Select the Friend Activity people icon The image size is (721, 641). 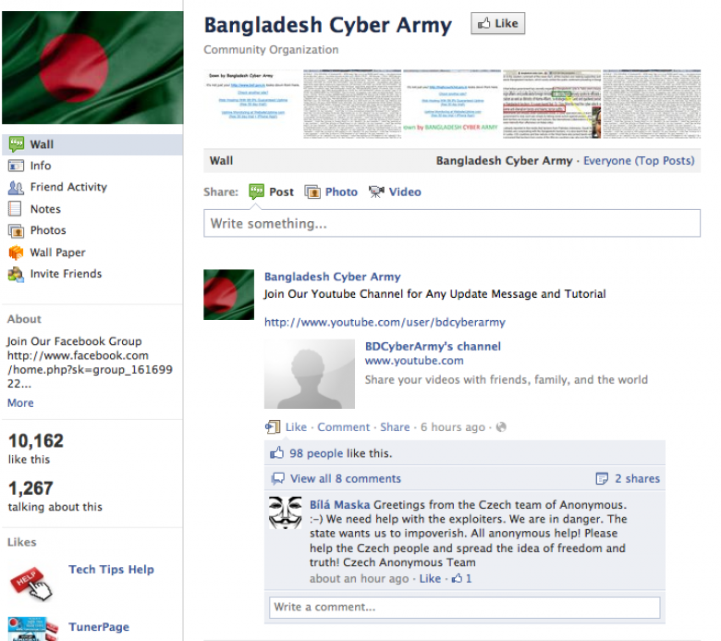pyautogui.click(x=16, y=187)
